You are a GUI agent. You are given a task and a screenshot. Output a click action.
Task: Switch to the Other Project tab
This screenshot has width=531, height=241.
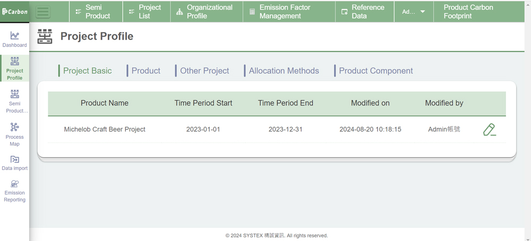point(204,71)
